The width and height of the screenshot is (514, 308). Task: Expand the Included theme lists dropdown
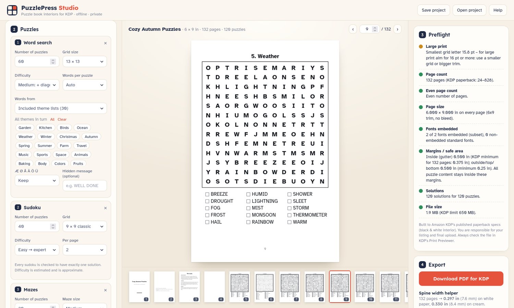61,108
